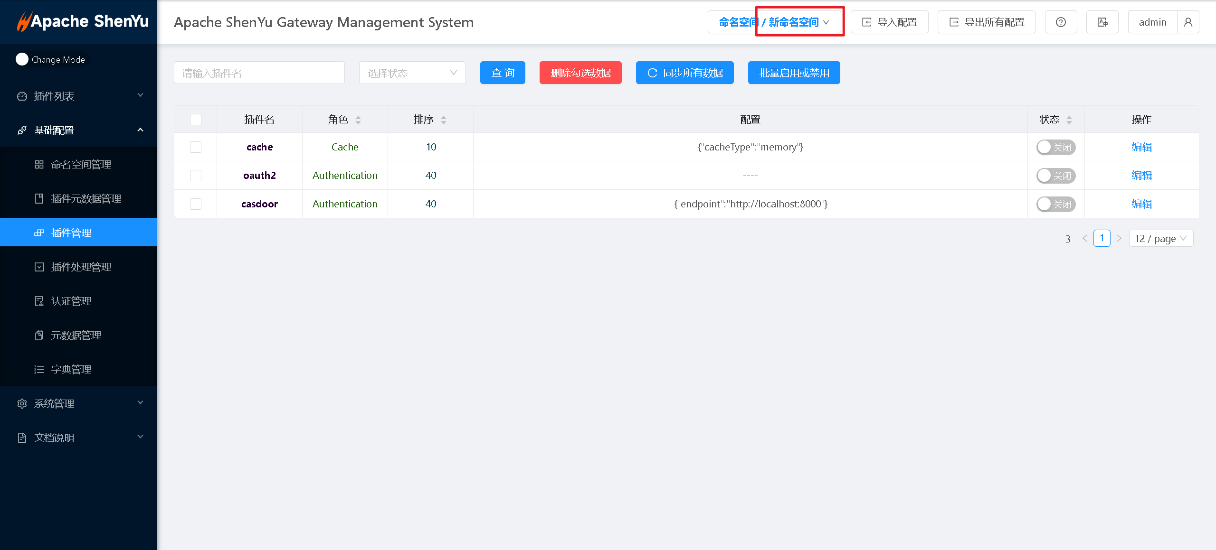Viewport: 1216px width, 550px height.
Task: Open the 12 / page size dropdown
Action: (1160, 238)
